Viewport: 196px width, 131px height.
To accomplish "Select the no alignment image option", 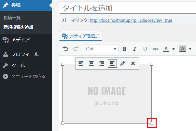I will click(112, 63).
